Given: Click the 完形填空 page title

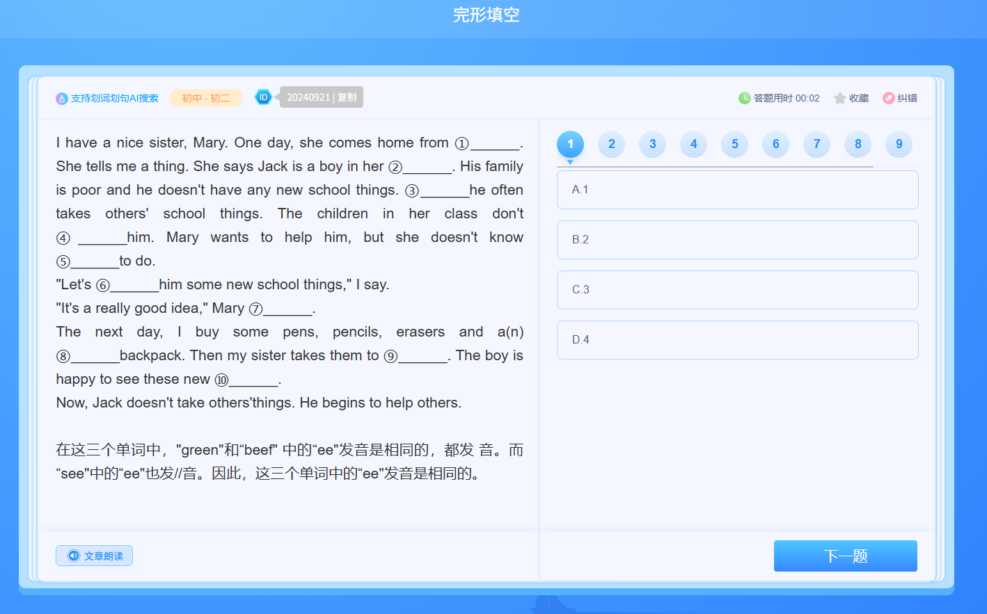Looking at the screenshot, I should pos(486,15).
